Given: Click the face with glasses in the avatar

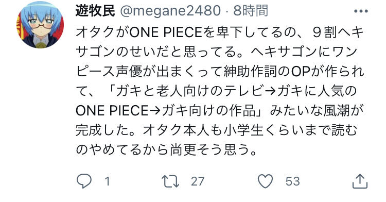Looking at the screenshot, I should (40, 26).
